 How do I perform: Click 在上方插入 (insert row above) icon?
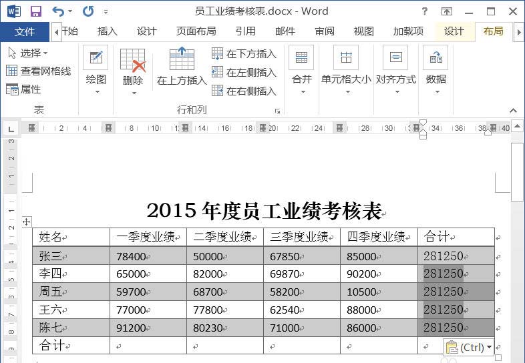pos(182,60)
